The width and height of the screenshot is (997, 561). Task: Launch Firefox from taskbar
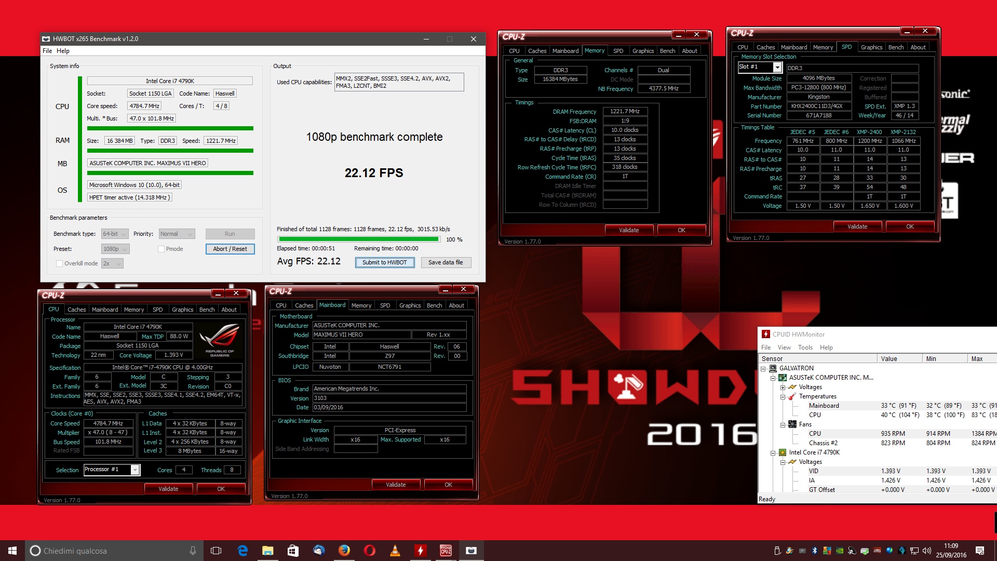pos(344,551)
